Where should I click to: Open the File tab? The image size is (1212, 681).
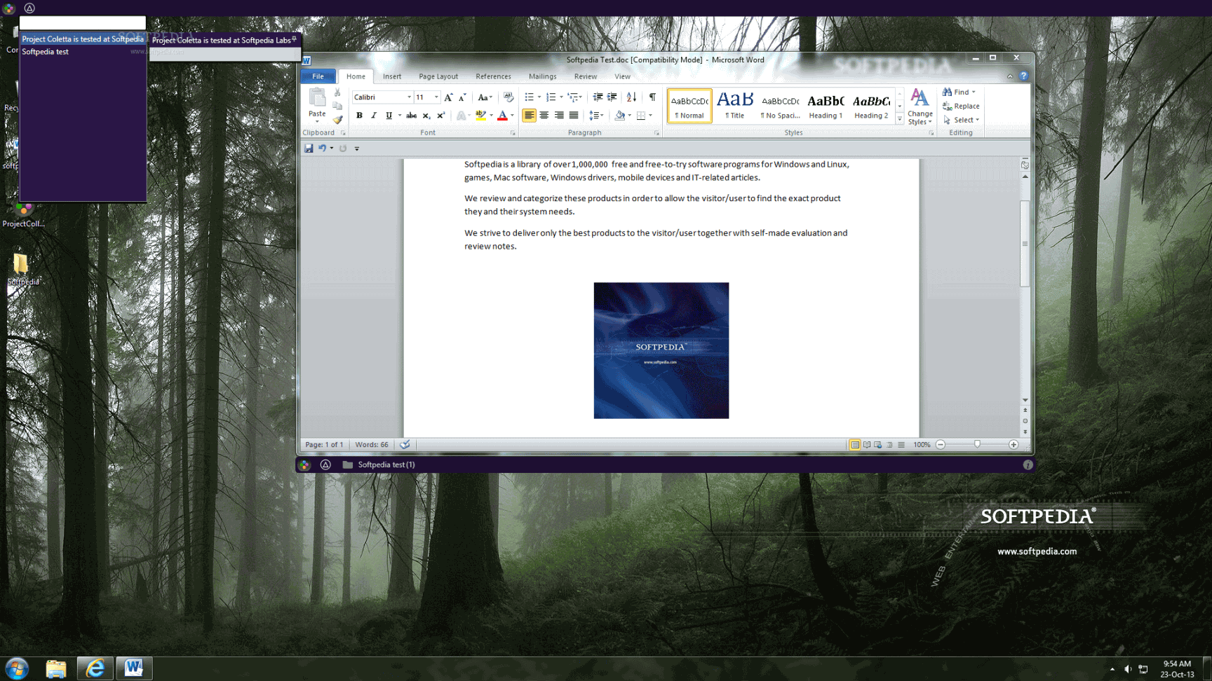[x=318, y=76]
